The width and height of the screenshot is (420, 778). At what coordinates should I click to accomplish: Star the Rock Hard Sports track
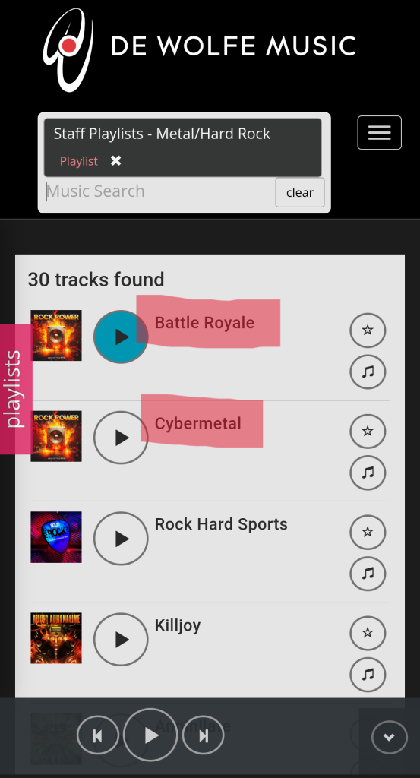pos(368,533)
